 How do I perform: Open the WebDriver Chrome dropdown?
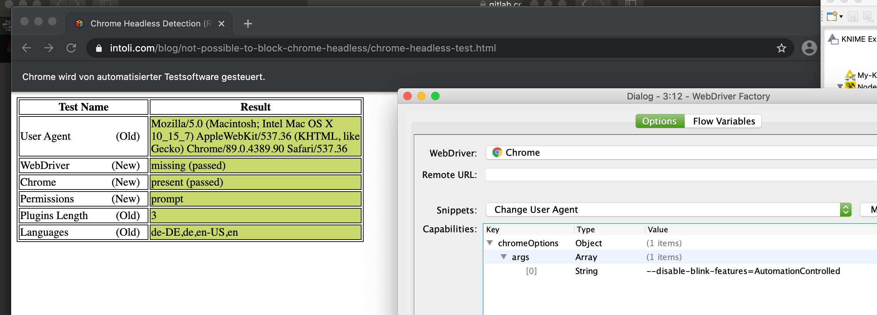(679, 153)
